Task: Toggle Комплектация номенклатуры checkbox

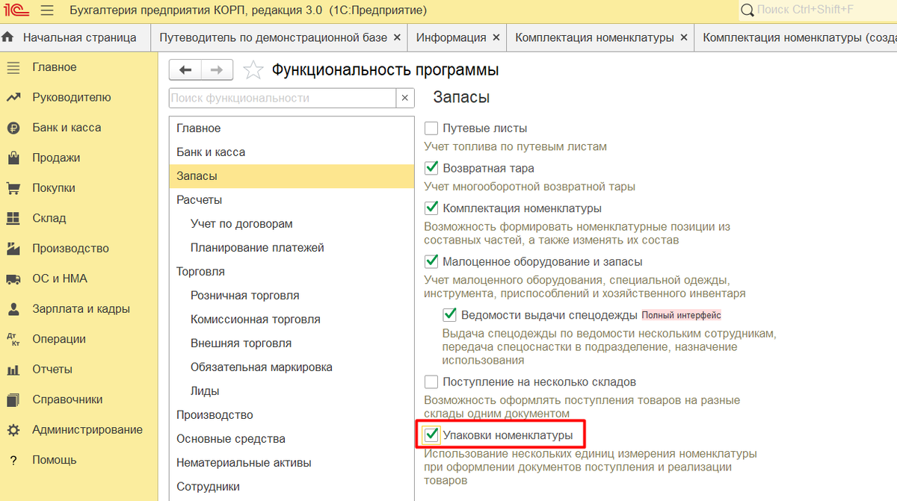Action: 431,208
